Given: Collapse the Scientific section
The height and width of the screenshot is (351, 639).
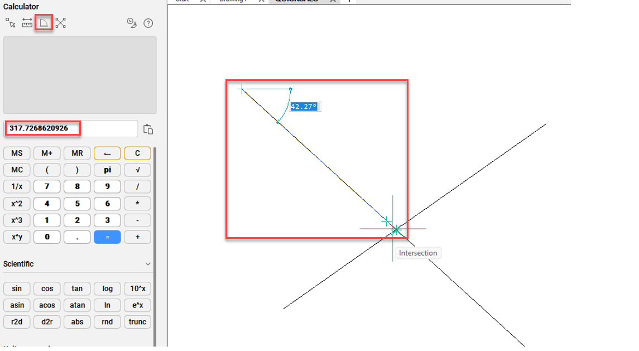Looking at the screenshot, I should 148,264.
